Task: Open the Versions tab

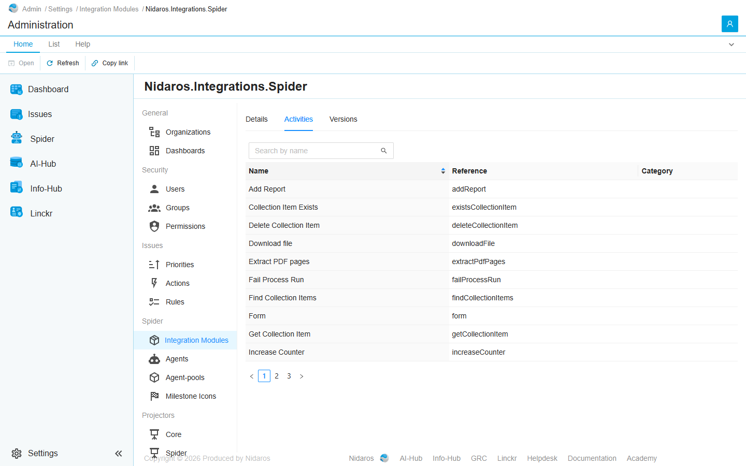Action: pos(343,119)
